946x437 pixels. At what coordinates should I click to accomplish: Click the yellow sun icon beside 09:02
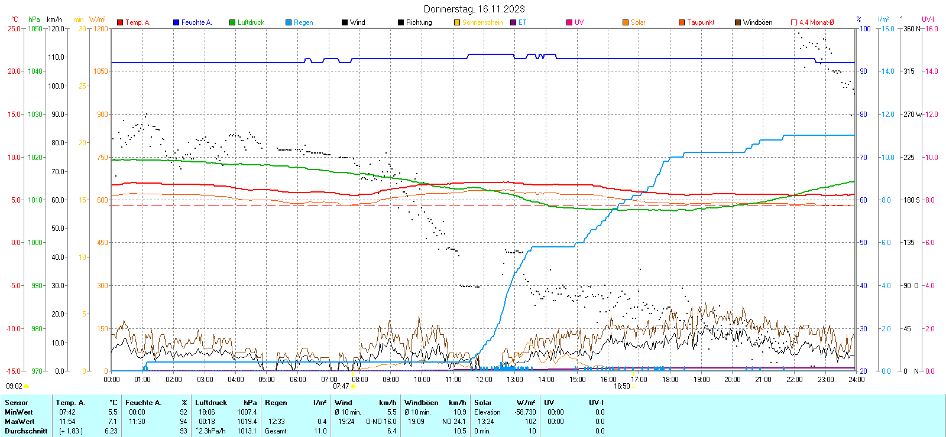26,386
